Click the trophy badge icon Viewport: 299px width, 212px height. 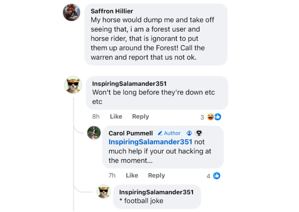pyautogui.click(x=199, y=133)
